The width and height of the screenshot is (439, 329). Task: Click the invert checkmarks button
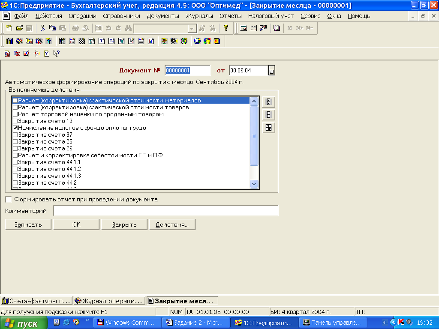point(268,128)
